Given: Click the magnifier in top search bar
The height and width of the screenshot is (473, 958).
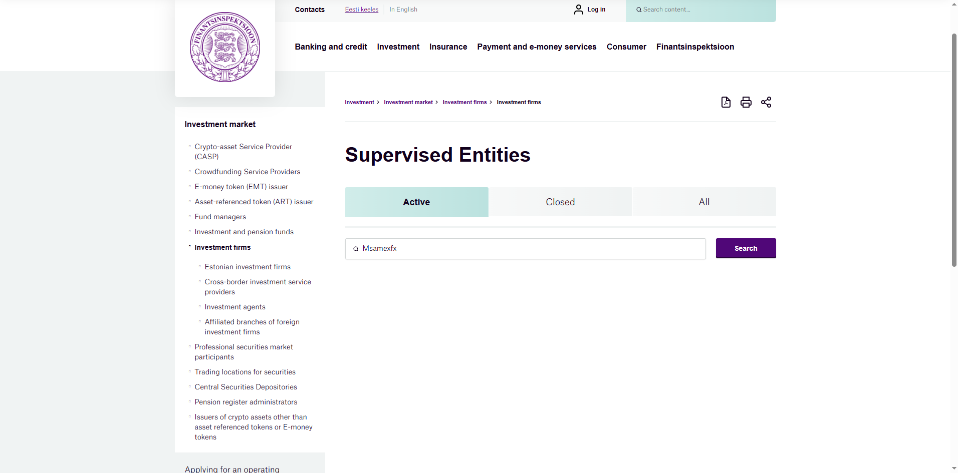Looking at the screenshot, I should (x=639, y=10).
